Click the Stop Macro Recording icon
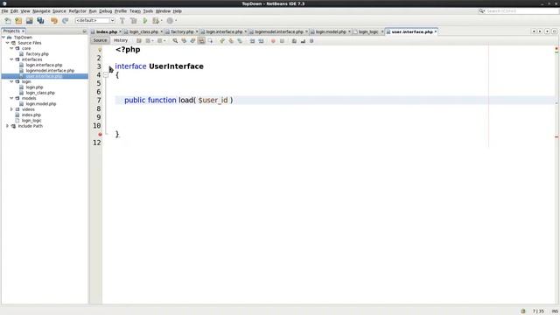Screen dimensions: 560x315 coord(282,41)
